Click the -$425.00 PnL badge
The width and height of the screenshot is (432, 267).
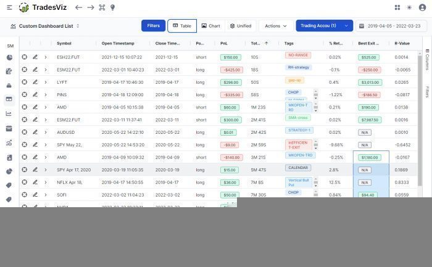point(231,70)
